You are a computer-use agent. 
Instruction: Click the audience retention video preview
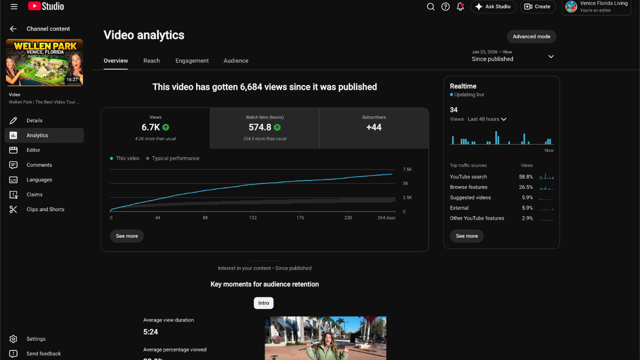coord(325,338)
